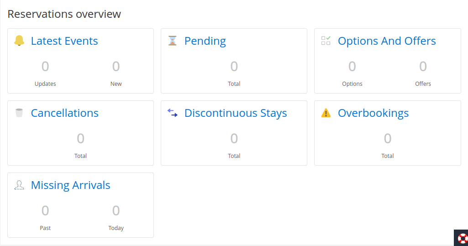Open the lifebuoy help widget
The width and height of the screenshot is (468, 246).
(462, 238)
